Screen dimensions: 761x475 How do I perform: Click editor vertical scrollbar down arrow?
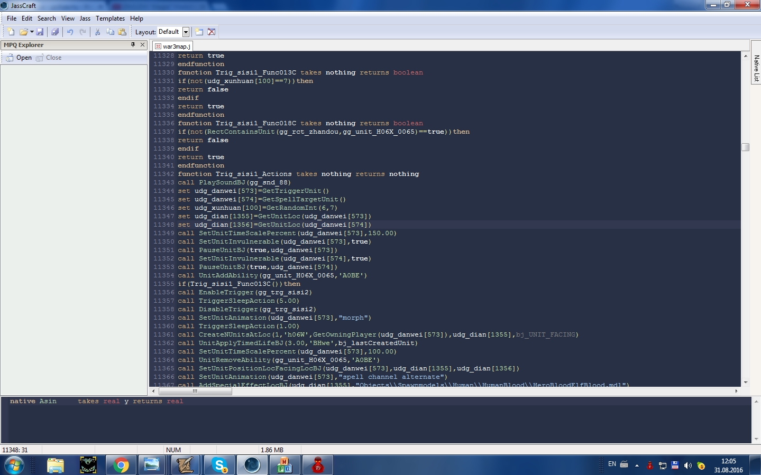[746, 382]
